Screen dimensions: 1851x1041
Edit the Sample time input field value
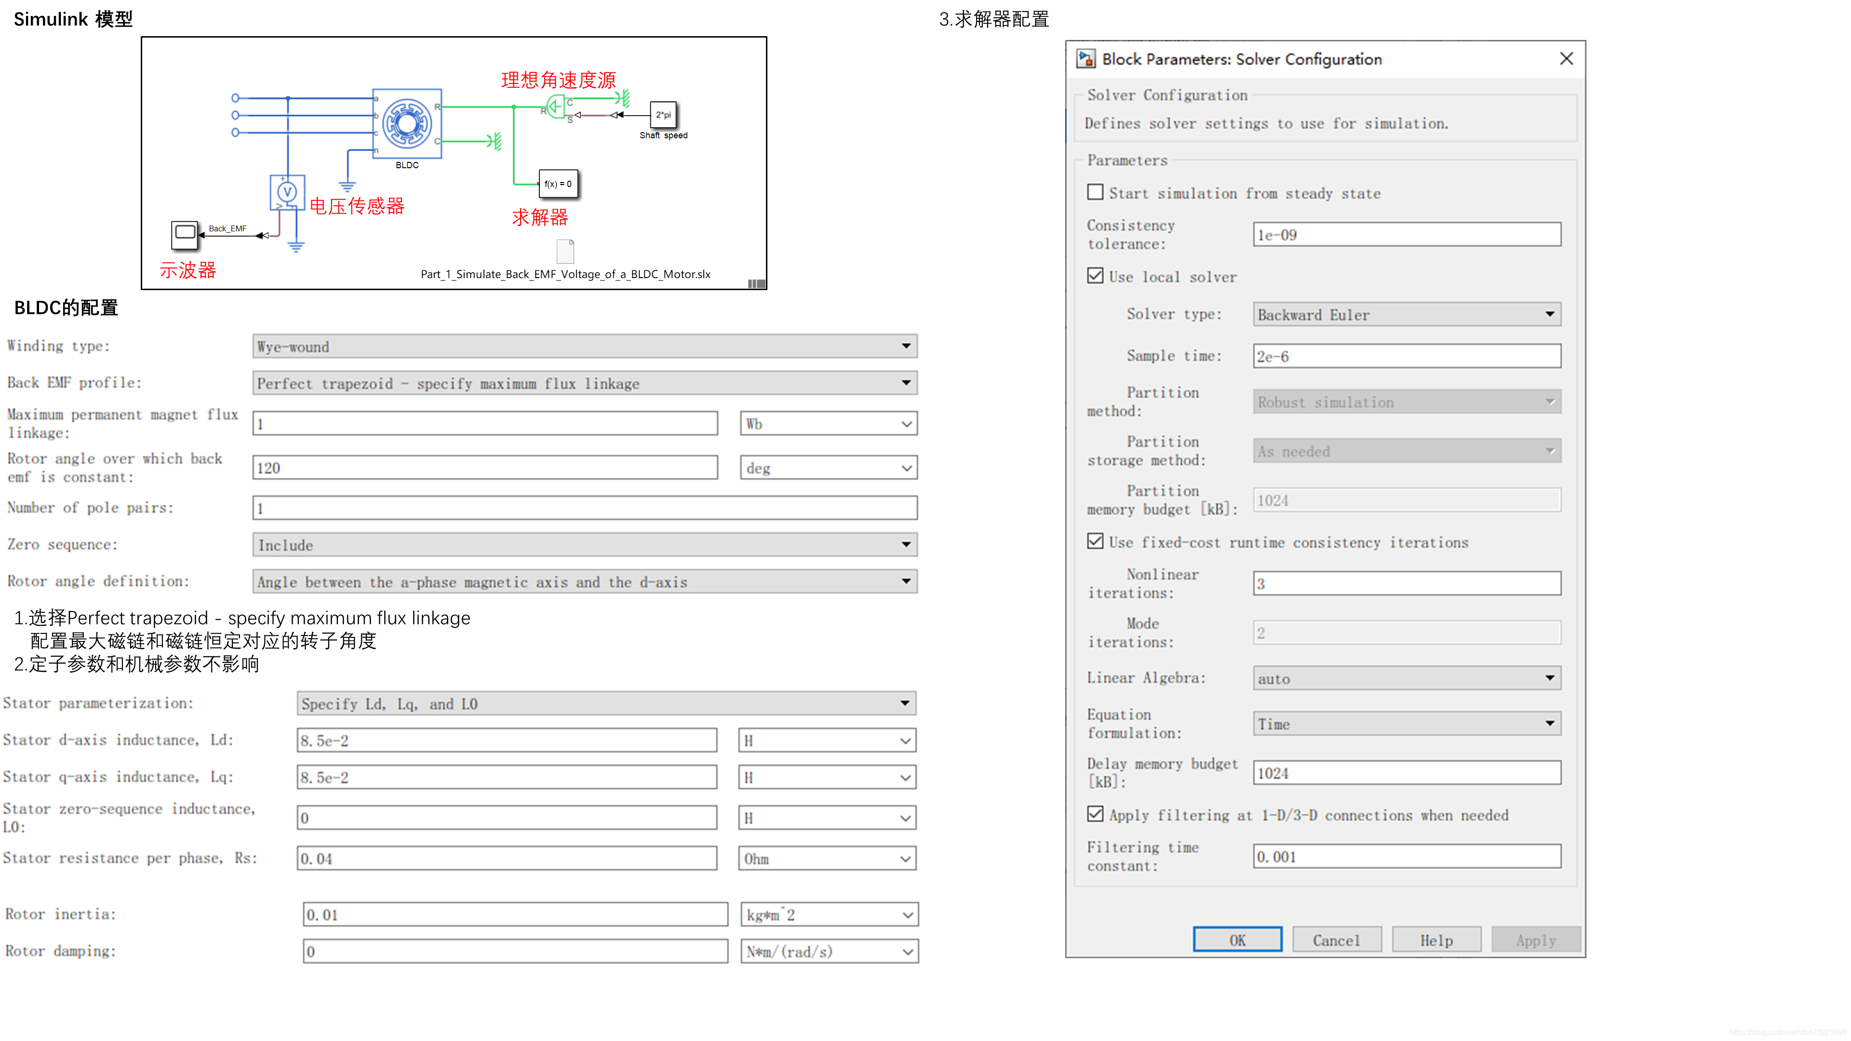tap(1406, 356)
